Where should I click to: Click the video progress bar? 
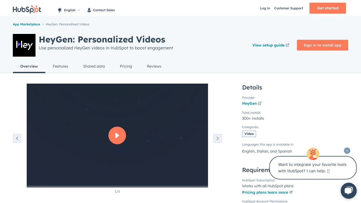pos(117,186)
